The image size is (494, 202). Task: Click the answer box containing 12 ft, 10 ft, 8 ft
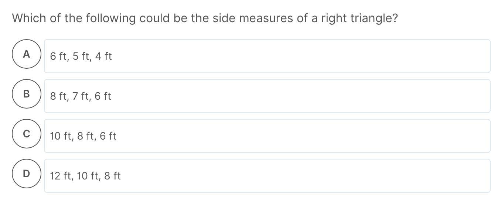click(x=267, y=176)
